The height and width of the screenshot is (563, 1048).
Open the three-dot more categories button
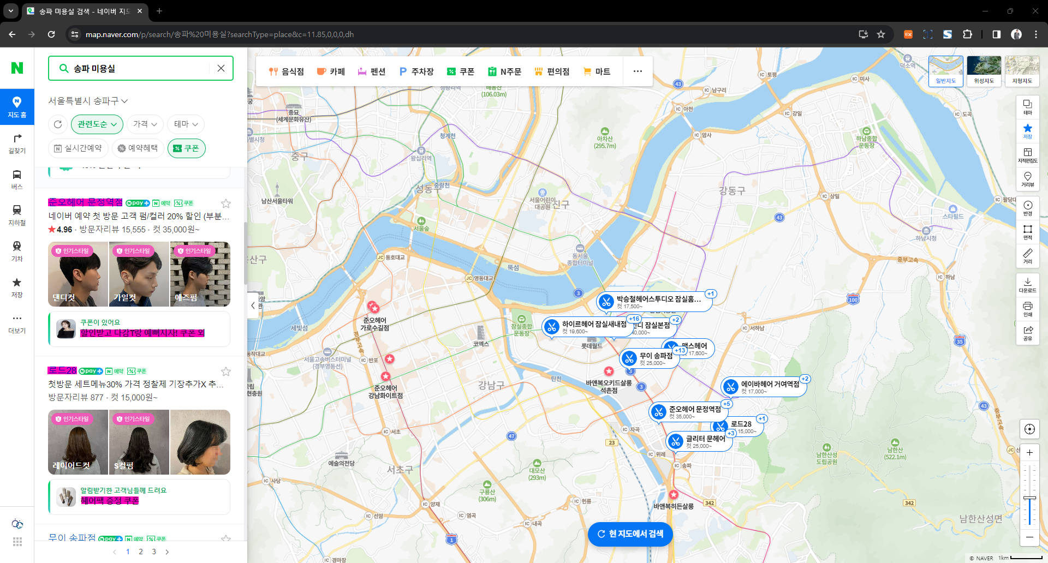(x=638, y=71)
